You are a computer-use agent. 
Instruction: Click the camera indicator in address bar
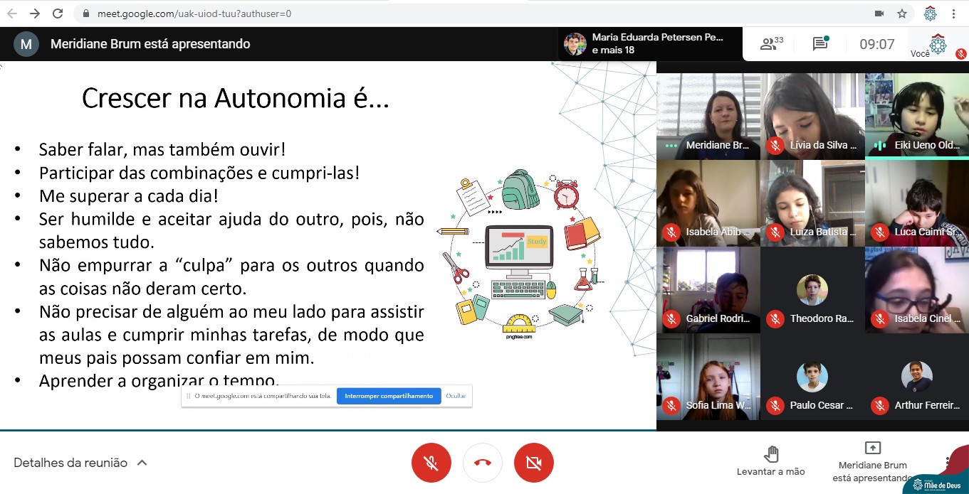click(879, 14)
